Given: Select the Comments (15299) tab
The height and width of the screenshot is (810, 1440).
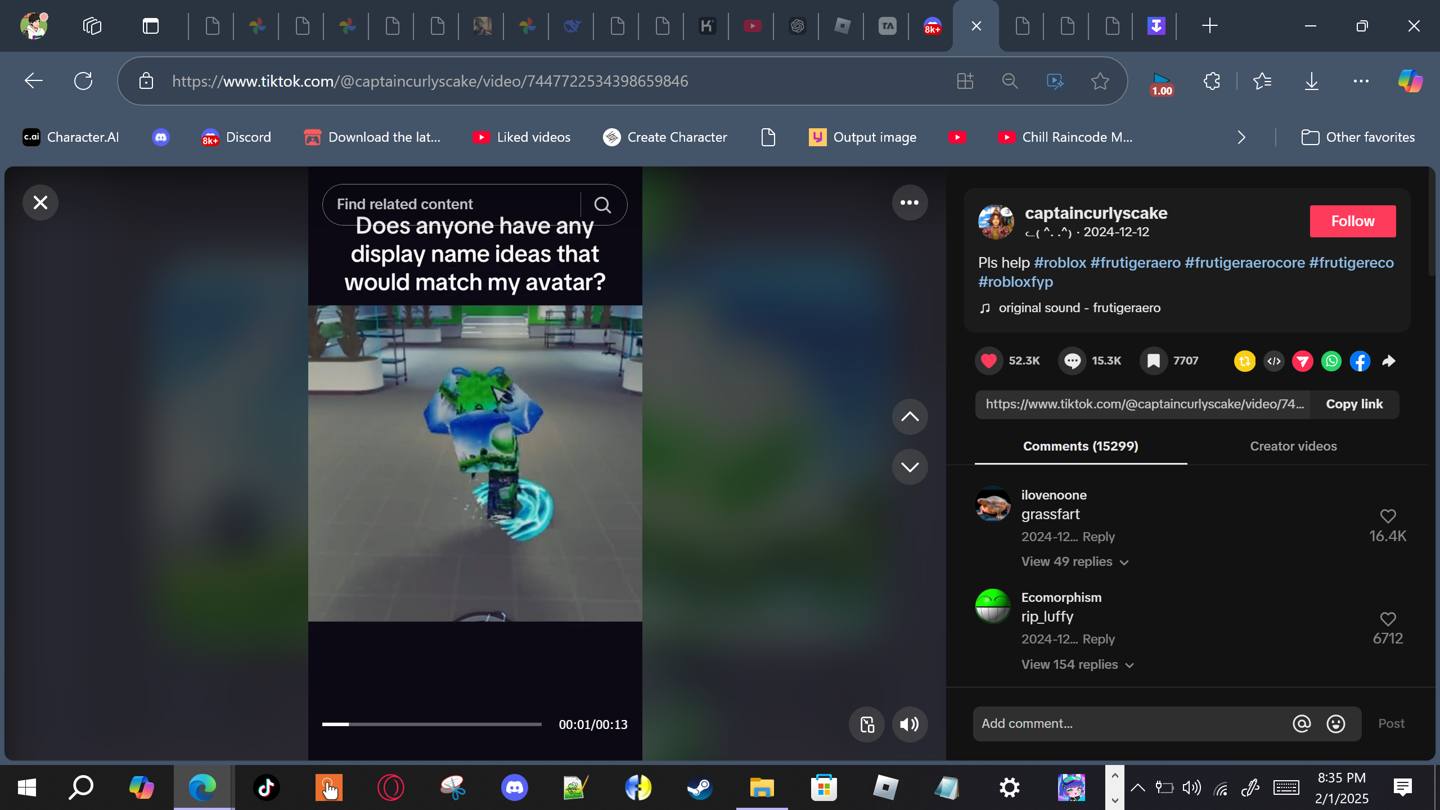Looking at the screenshot, I should pos(1081,446).
